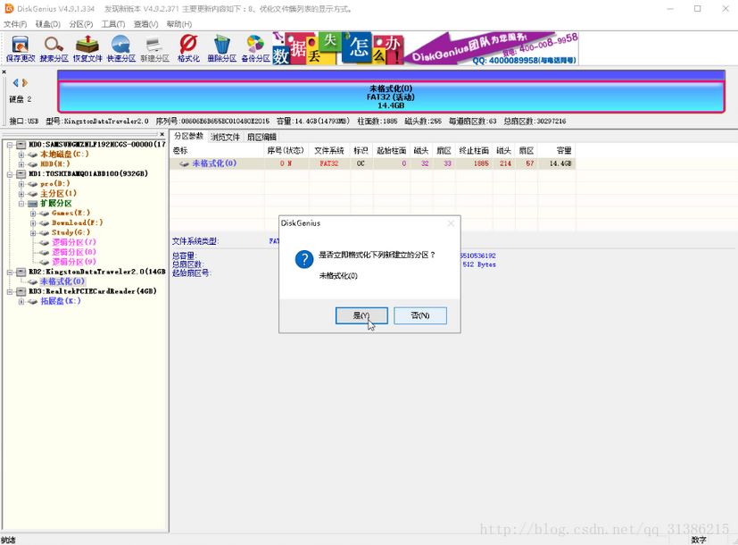This screenshot has width=738, height=545.
Task: Select 未格式化(0) under RD2 in the tree
Action: coord(62,281)
